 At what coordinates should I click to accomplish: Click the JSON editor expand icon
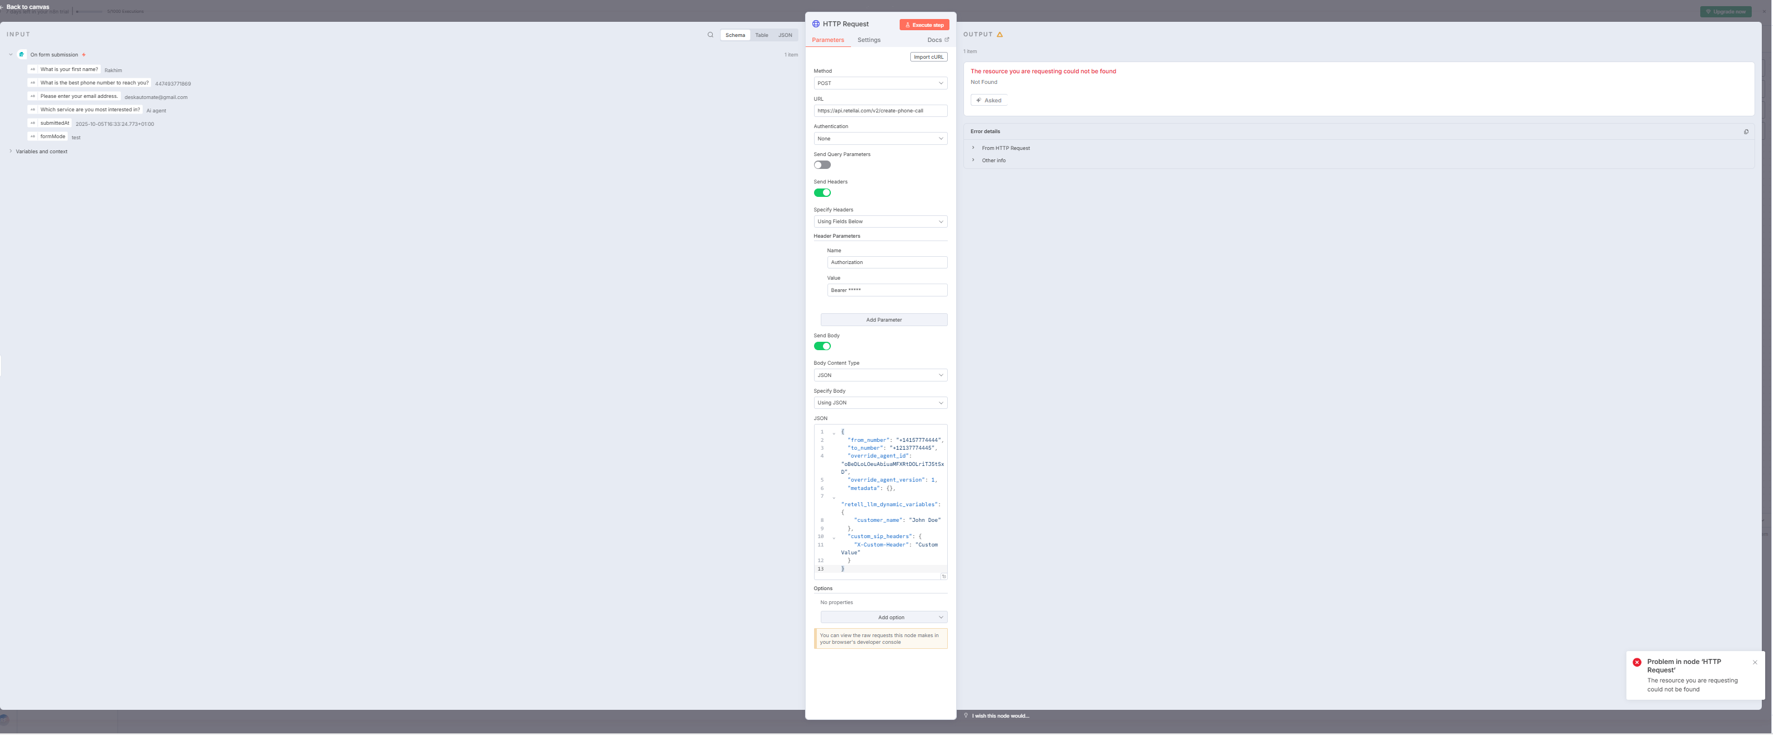tap(944, 576)
